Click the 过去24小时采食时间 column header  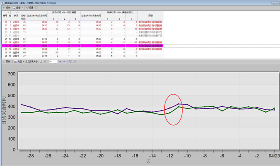tap(91, 15)
